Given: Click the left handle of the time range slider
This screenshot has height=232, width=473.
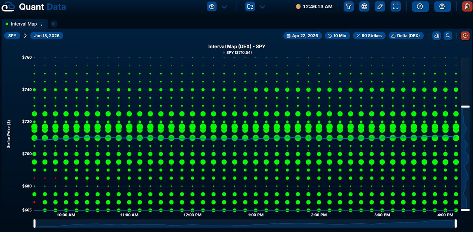Looking at the screenshot, I should coord(35,224).
